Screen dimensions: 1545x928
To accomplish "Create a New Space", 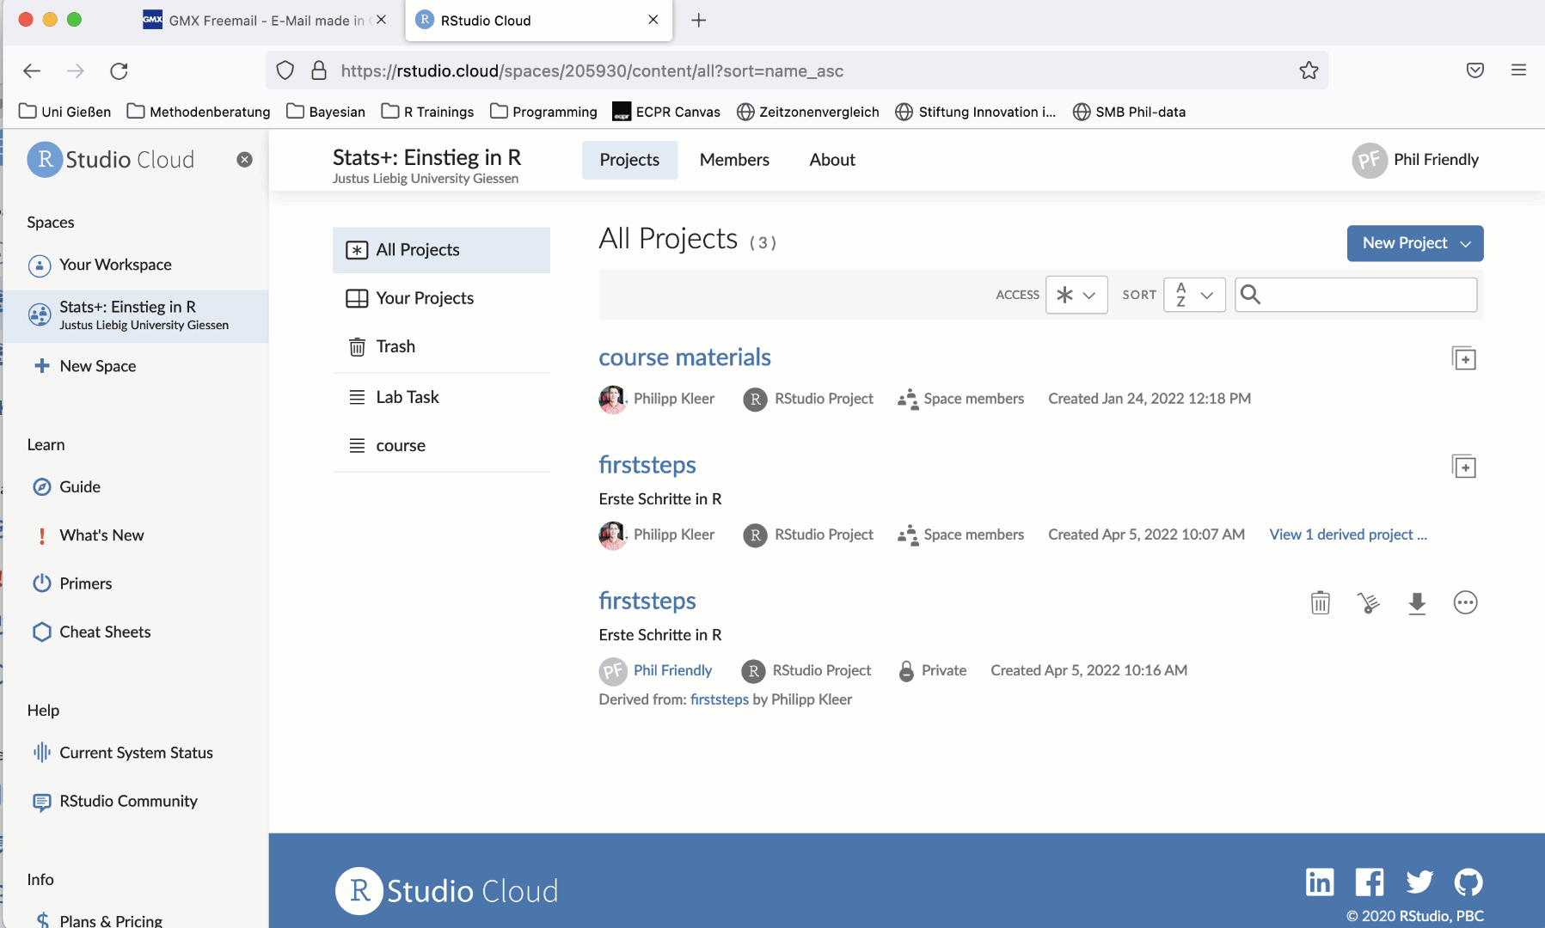I will click(84, 366).
